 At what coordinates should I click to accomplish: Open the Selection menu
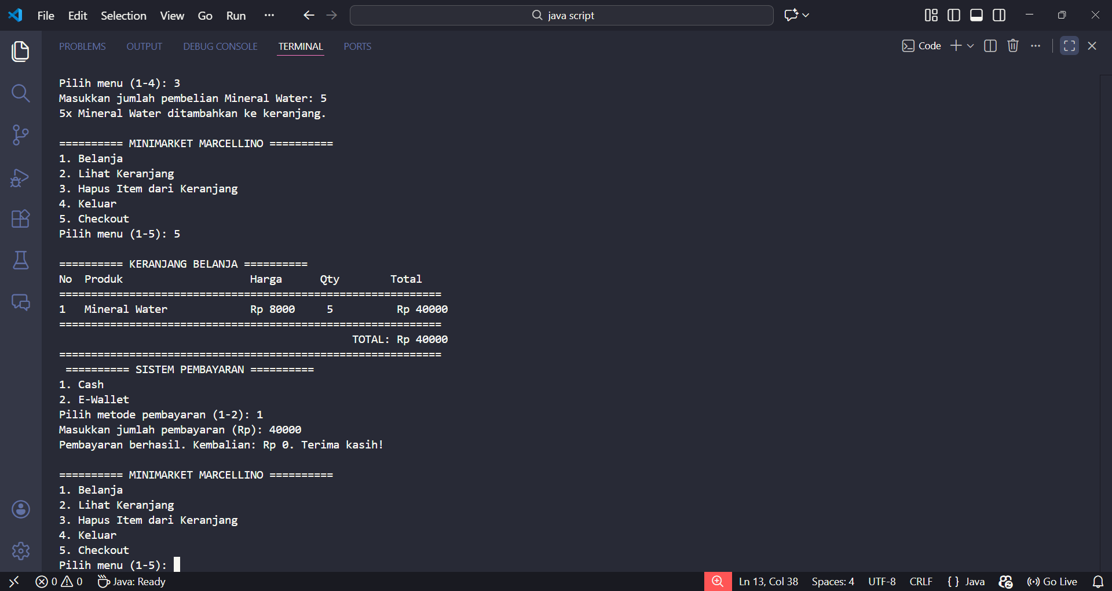coord(123,16)
